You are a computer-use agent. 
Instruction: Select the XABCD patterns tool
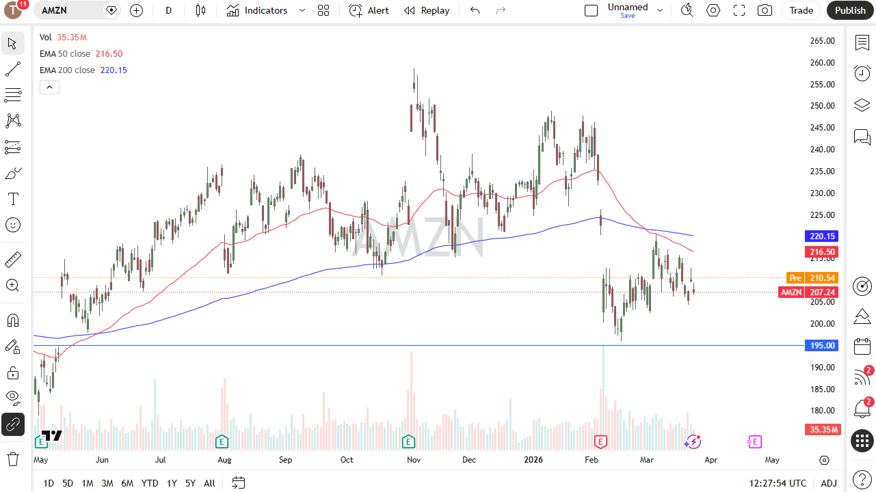tap(13, 120)
